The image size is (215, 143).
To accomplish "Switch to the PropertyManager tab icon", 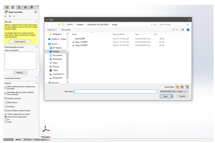I will tap(13, 7).
